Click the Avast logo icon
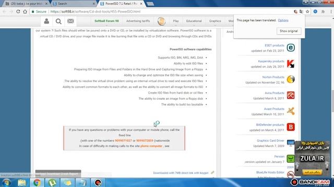334x187 pixels. 291,111
